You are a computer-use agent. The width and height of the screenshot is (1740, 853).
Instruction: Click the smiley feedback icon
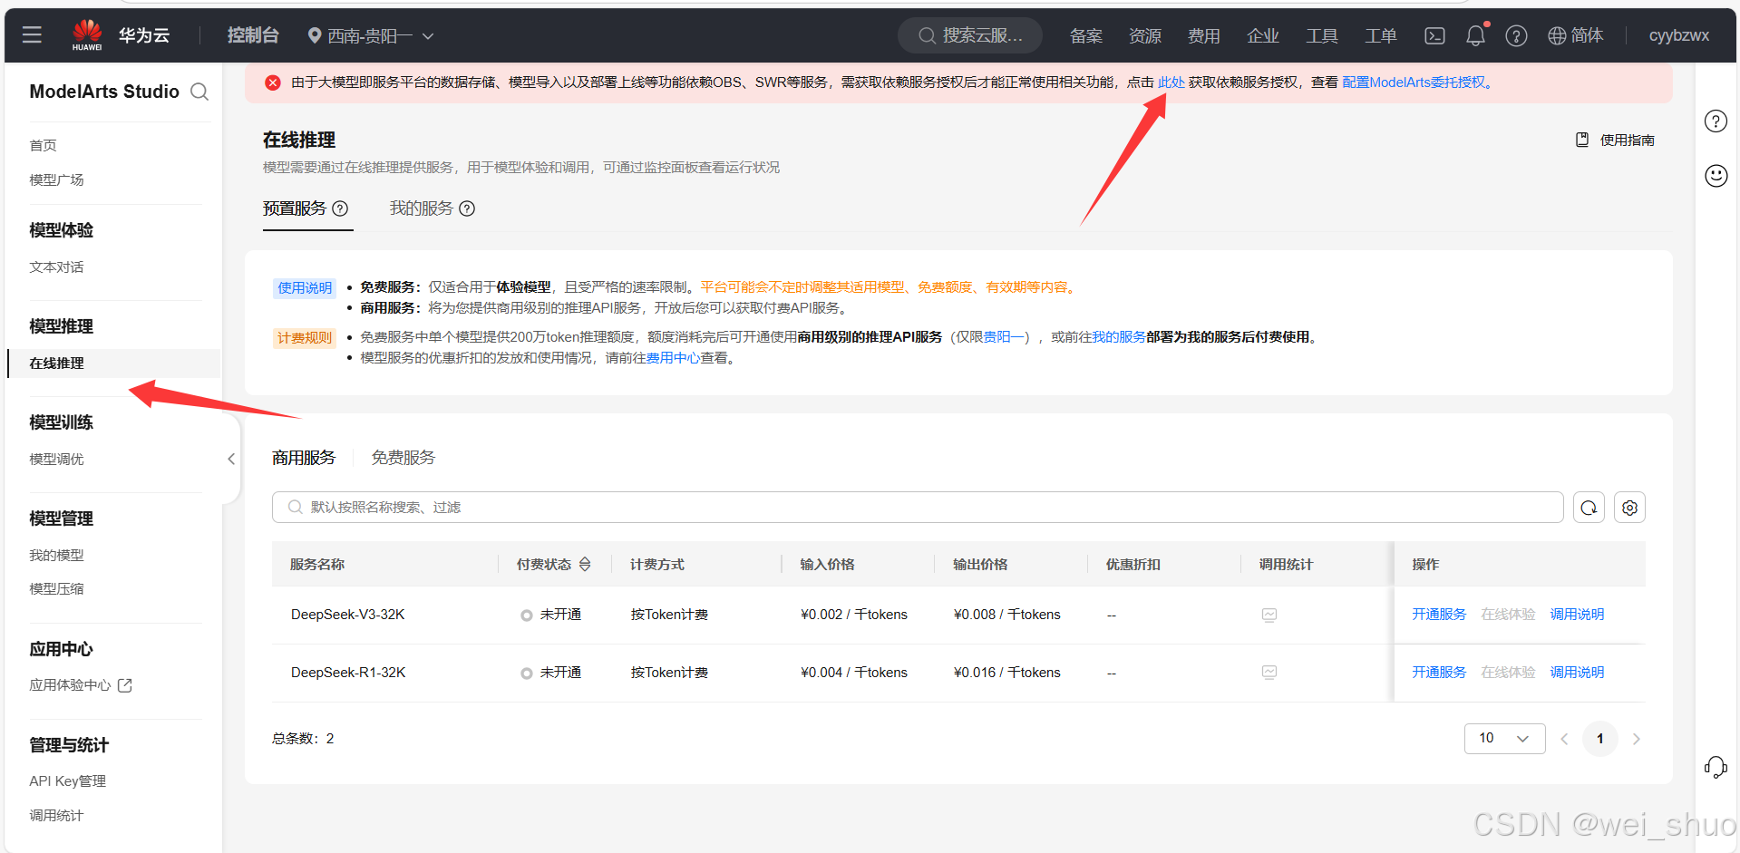(1716, 176)
